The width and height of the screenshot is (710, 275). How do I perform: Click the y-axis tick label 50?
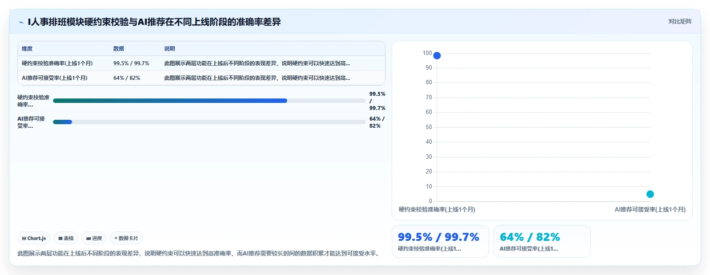point(429,127)
